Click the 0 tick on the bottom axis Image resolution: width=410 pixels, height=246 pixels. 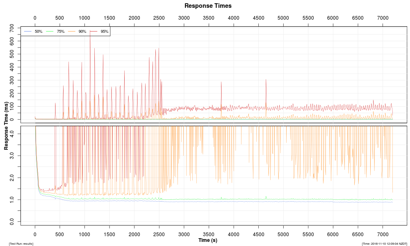(x=35, y=234)
